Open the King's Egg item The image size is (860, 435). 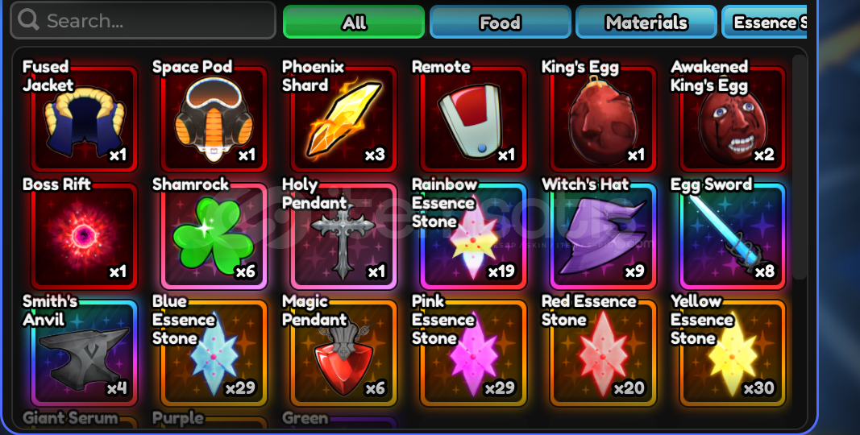603,118
